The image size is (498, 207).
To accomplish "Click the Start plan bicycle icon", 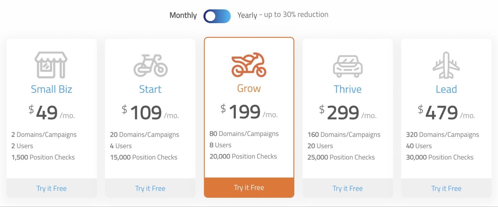I will (x=151, y=65).
